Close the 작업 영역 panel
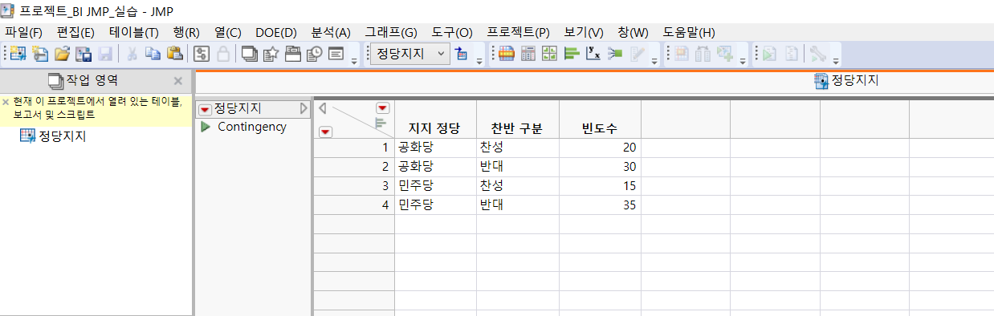Image resolution: width=994 pixels, height=316 pixels. tap(178, 81)
